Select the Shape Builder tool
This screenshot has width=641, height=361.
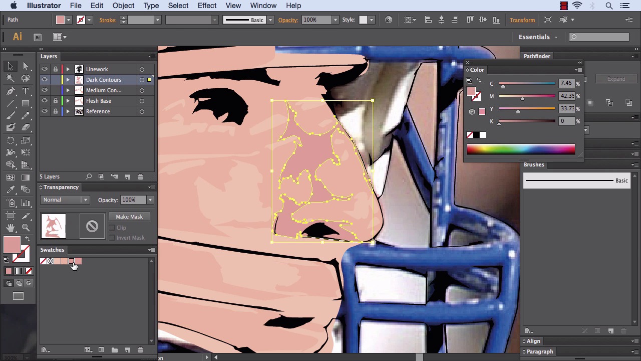pos(11,165)
